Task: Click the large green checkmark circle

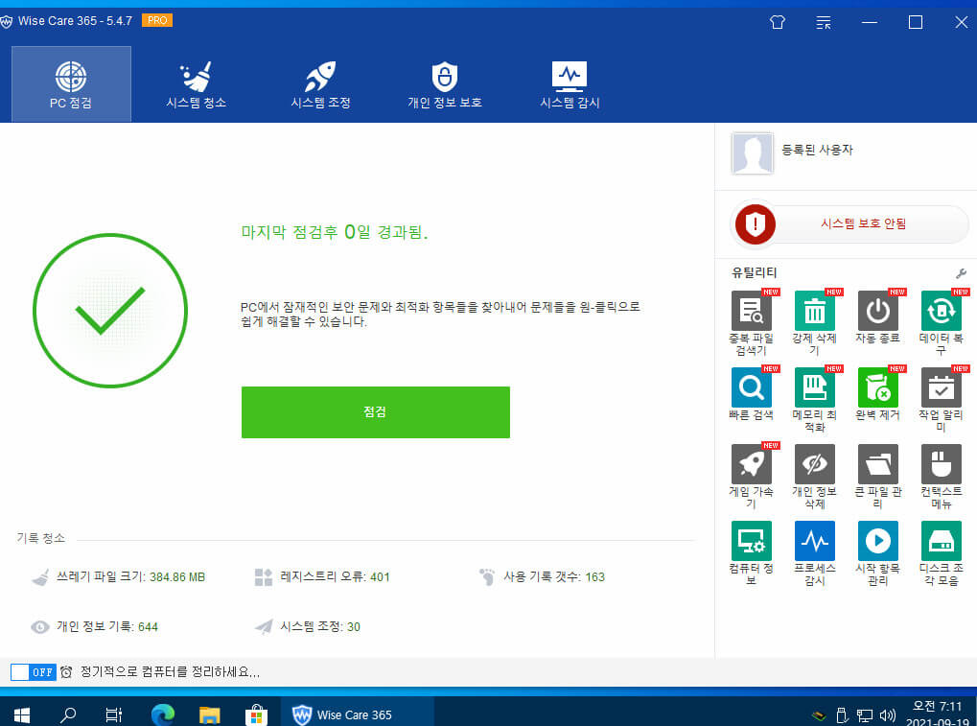Action: coord(110,311)
